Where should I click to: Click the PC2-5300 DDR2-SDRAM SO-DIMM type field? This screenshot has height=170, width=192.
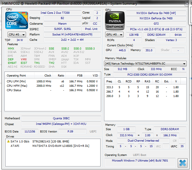coord(150,75)
